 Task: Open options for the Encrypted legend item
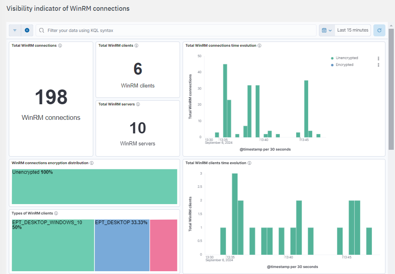click(378, 65)
